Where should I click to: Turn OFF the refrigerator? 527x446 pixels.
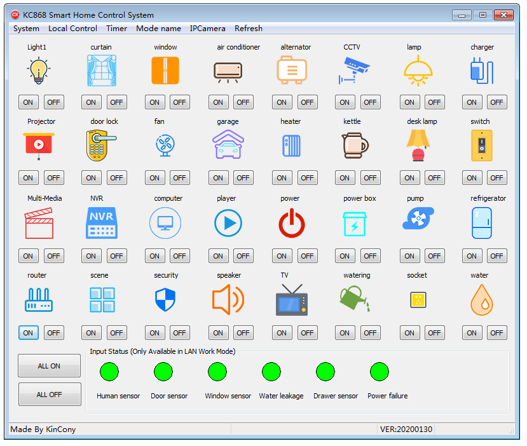point(496,256)
